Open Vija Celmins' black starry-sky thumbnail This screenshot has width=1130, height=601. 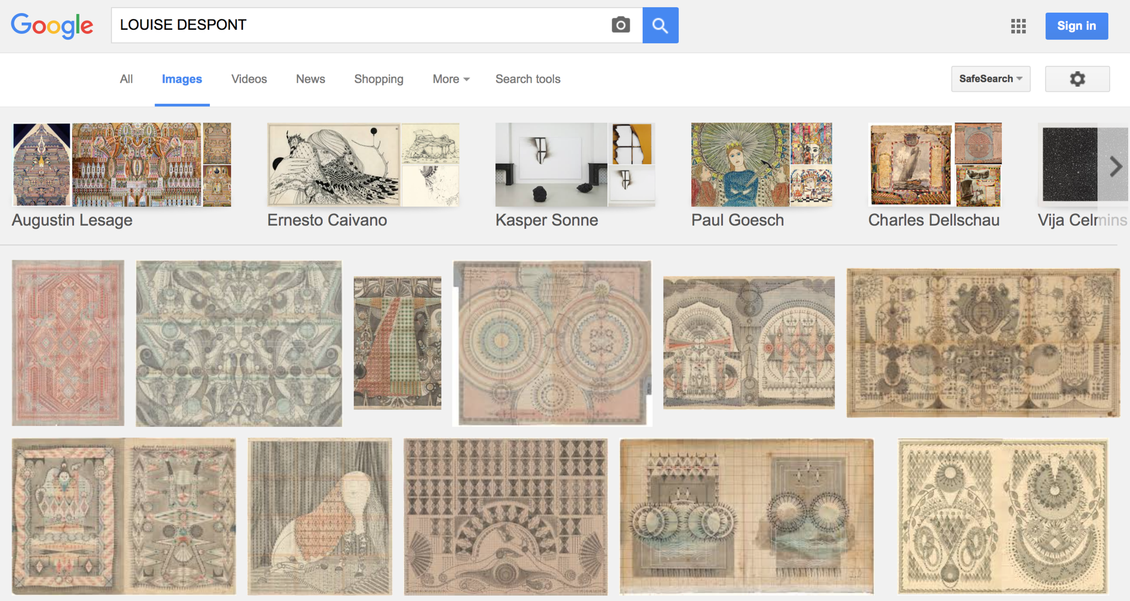click(x=1070, y=164)
